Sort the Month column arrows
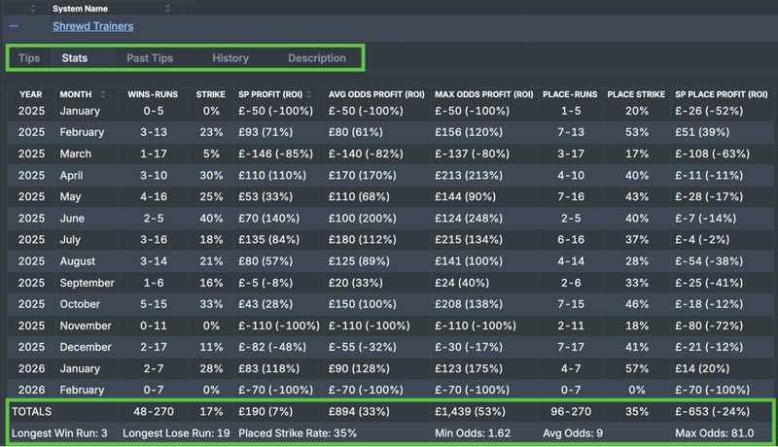Screen dimensions: 778x447 103,94
